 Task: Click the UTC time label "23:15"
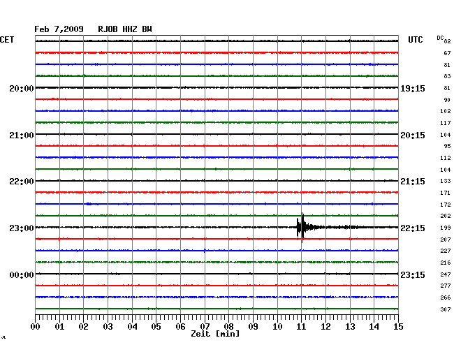[413, 274]
